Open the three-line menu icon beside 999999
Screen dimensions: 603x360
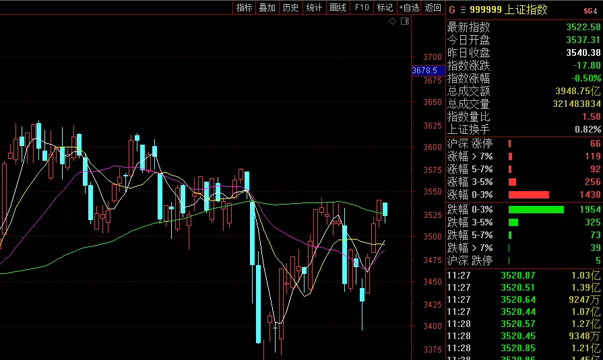(462, 9)
